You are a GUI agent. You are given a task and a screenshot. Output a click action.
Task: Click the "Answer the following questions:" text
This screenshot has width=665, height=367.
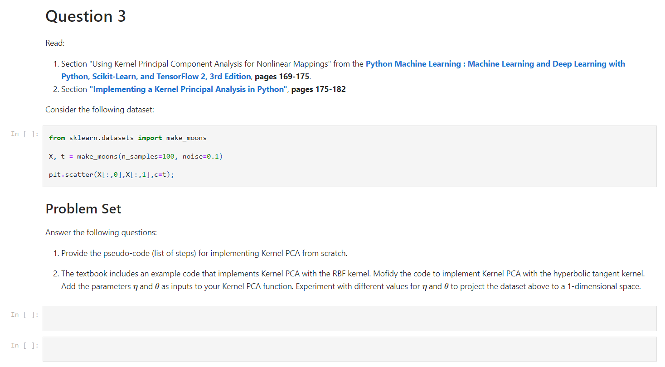pos(101,232)
